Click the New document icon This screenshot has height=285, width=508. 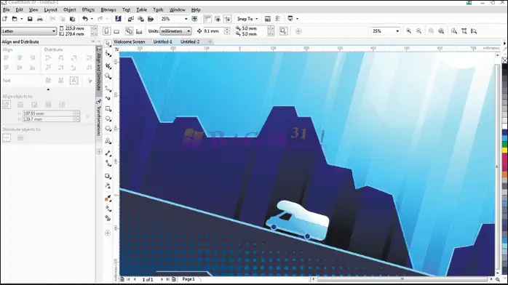point(5,19)
